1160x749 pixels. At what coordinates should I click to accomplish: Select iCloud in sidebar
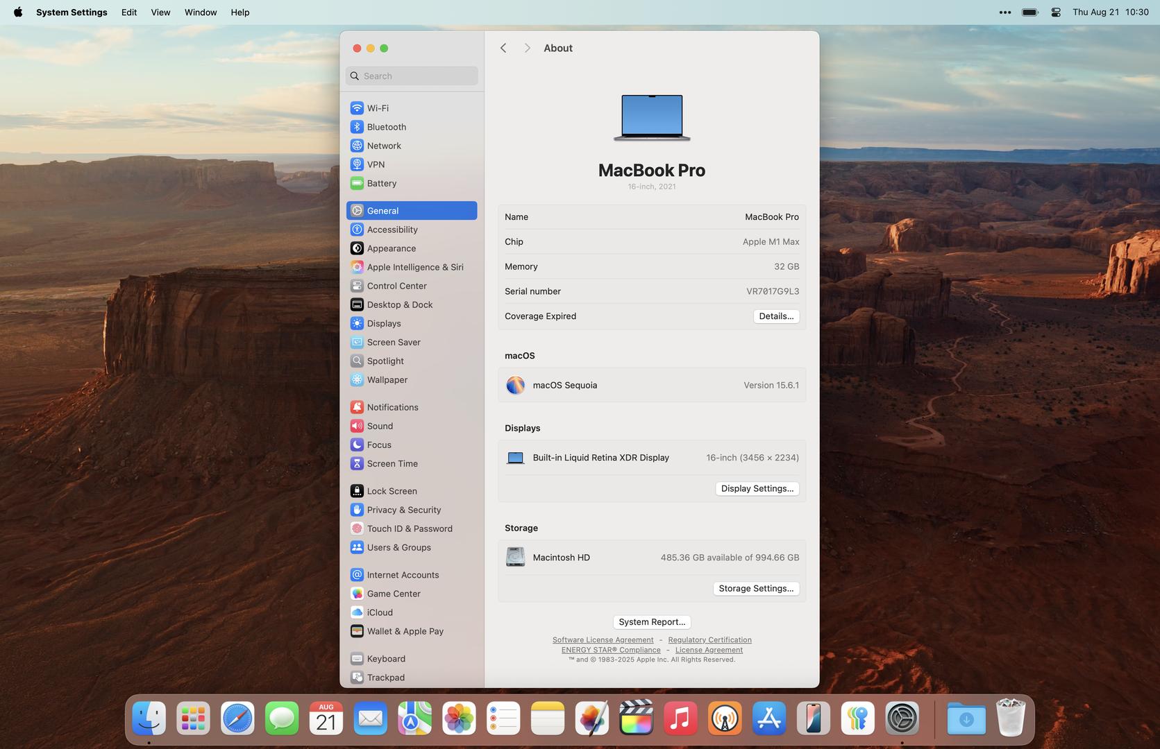pos(412,612)
